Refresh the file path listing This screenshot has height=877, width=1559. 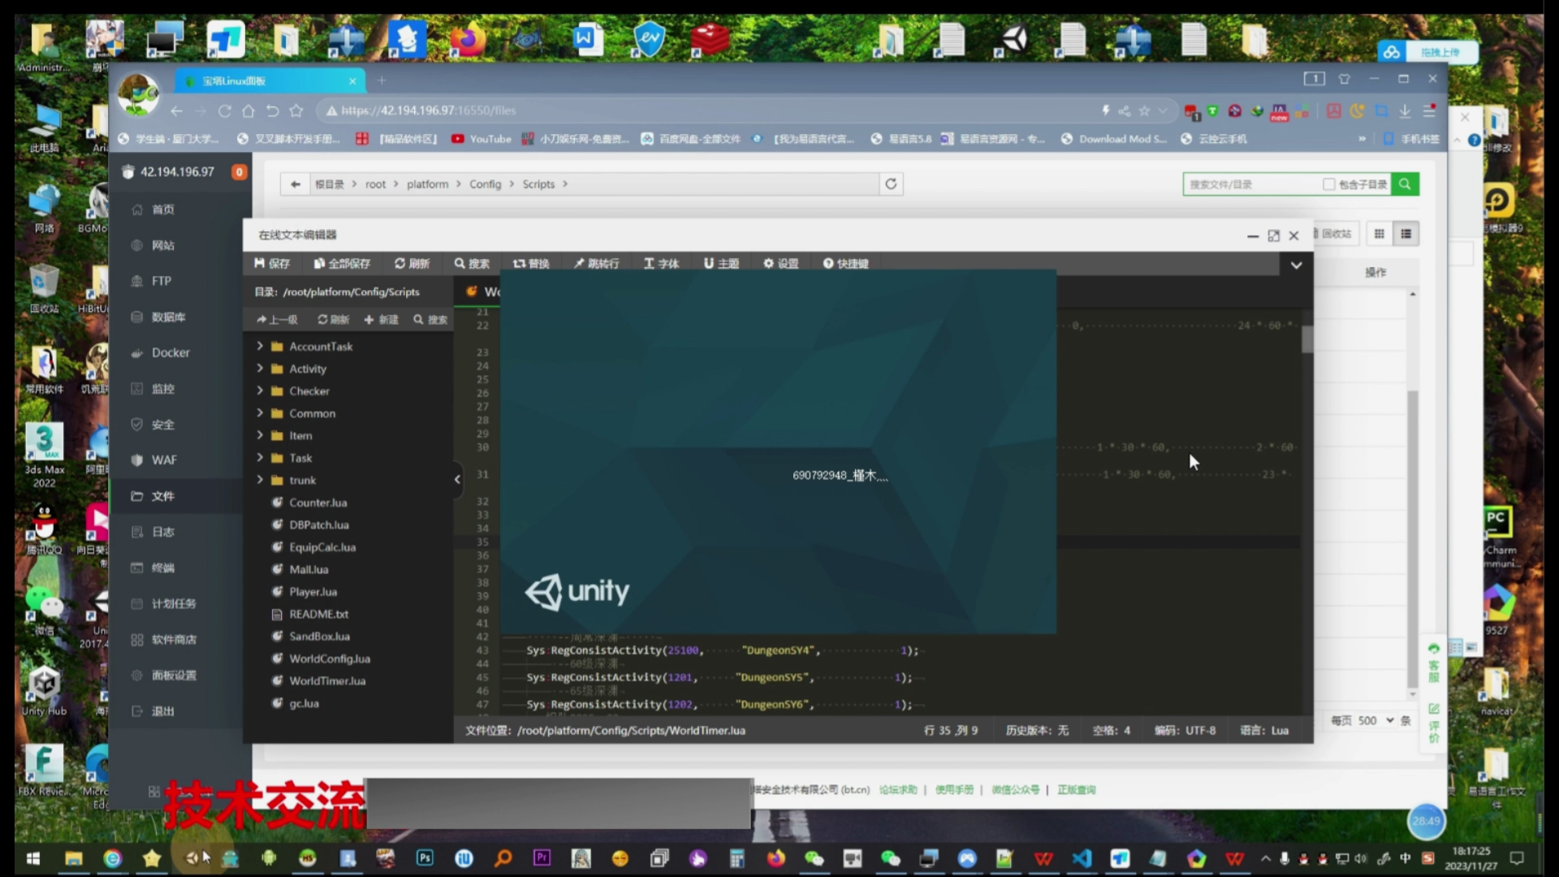[891, 184]
